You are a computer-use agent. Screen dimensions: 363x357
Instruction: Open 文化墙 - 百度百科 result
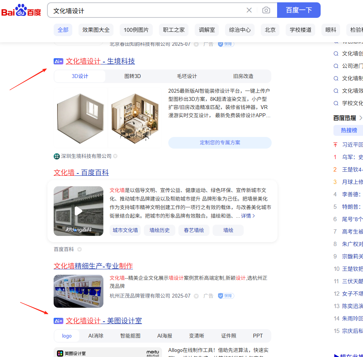81,173
